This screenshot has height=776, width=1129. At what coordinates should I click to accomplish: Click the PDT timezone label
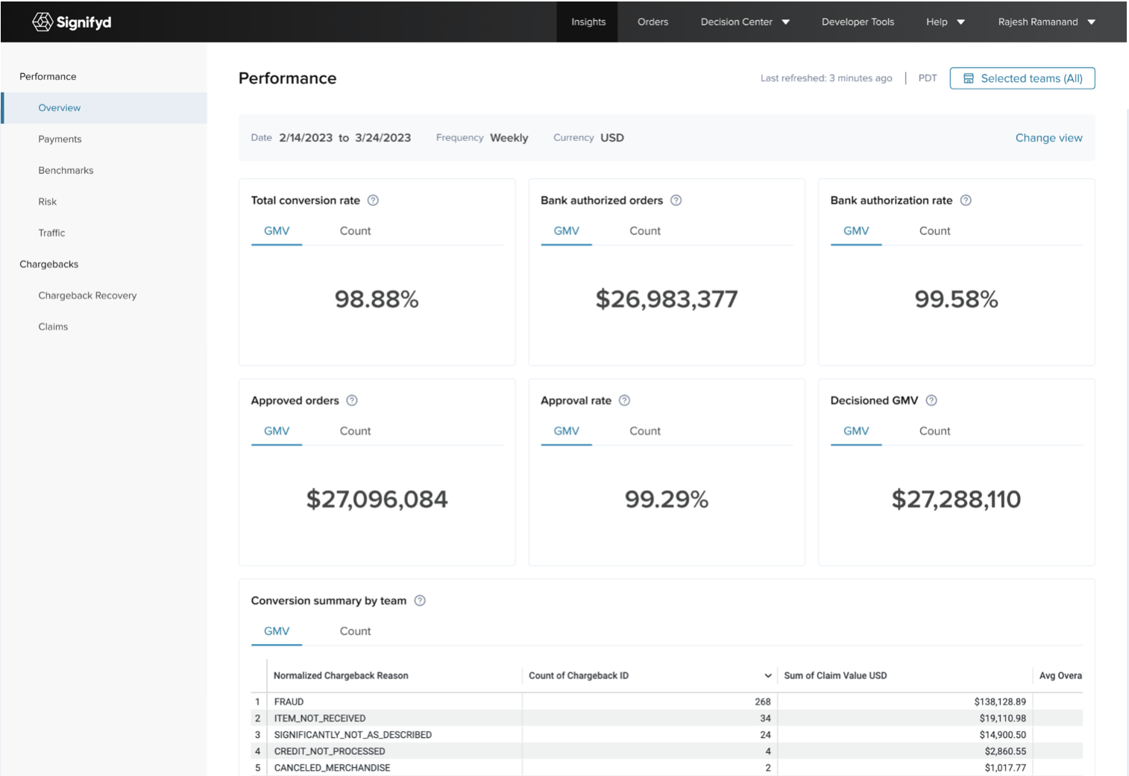pyautogui.click(x=928, y=78)
